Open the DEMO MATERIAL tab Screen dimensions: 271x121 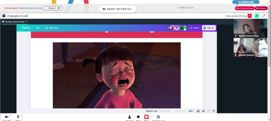(117, 9)
